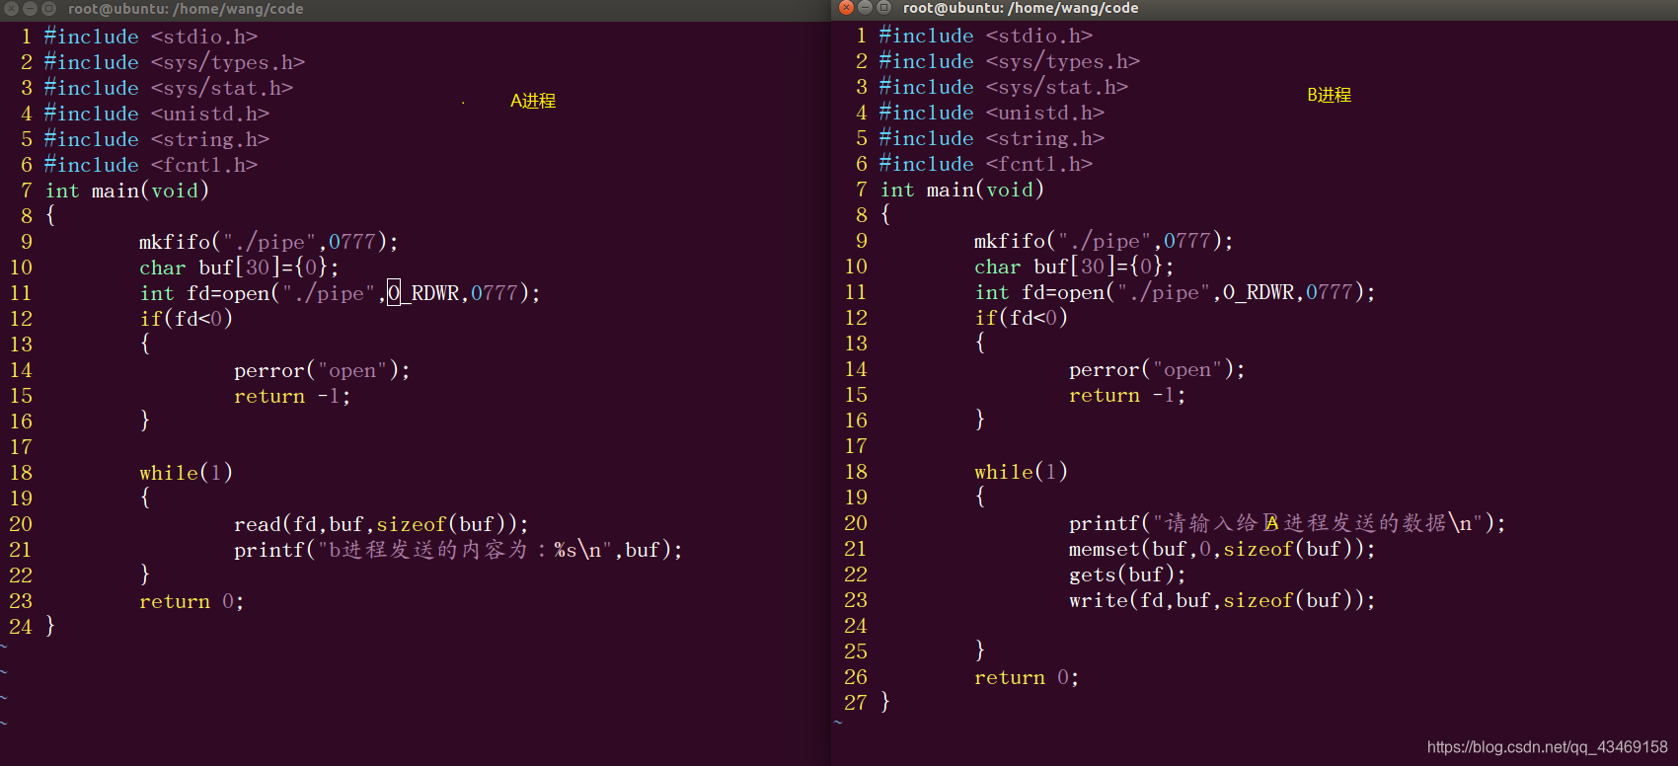Click read(fd,buf,sizeof(buf)); line
Image resolution: width=1678 pixels, height=766 pixels.
(382, 524)
